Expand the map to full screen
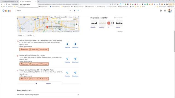 (76, 17)
